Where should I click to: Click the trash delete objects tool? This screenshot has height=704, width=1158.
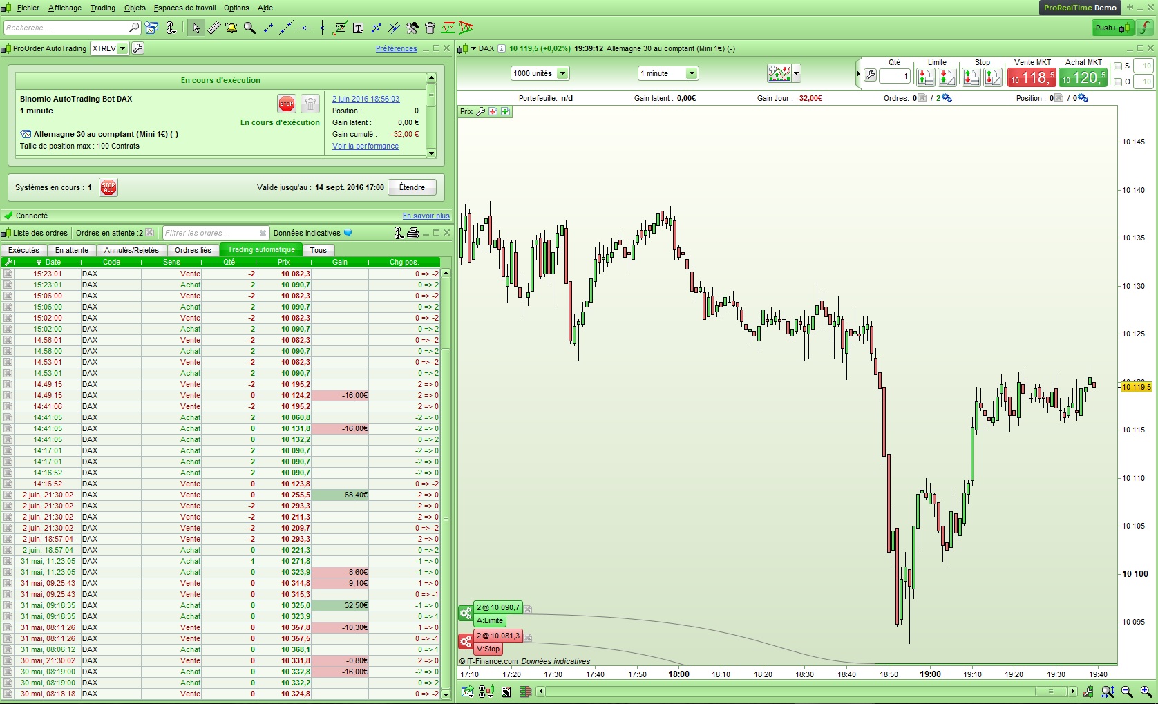[430, 28]
